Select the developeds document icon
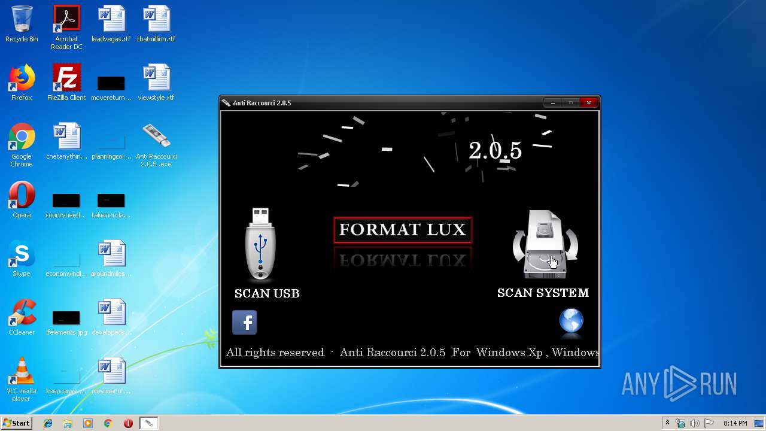The height and width of the screenshot is (431, 766). click(111, 318)
